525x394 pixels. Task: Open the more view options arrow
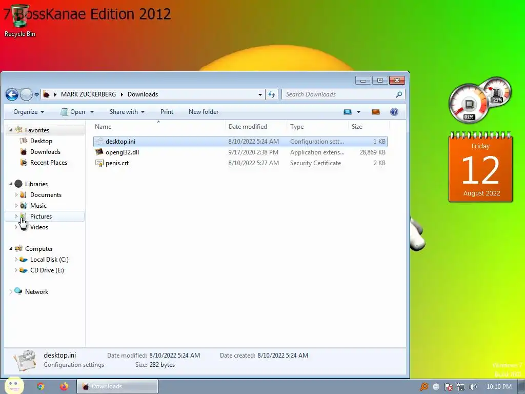point(358,112)
